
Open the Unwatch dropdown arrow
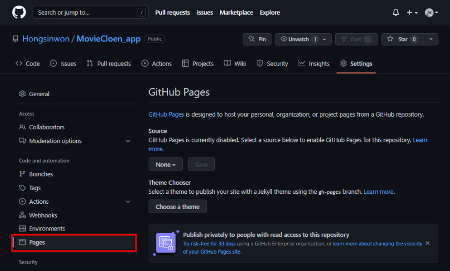click(325, 39)
